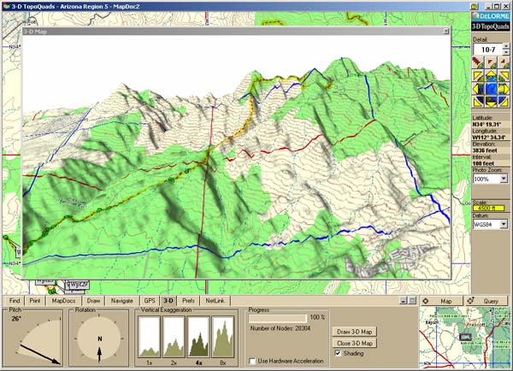
Task: Click the large red triangle zoom icon
Action: click(x=491, y=62)
